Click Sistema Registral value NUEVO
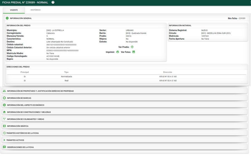The image size is (251, 156). point(204,30)
